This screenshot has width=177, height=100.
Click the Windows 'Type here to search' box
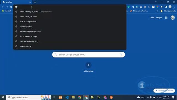[28, 97]
